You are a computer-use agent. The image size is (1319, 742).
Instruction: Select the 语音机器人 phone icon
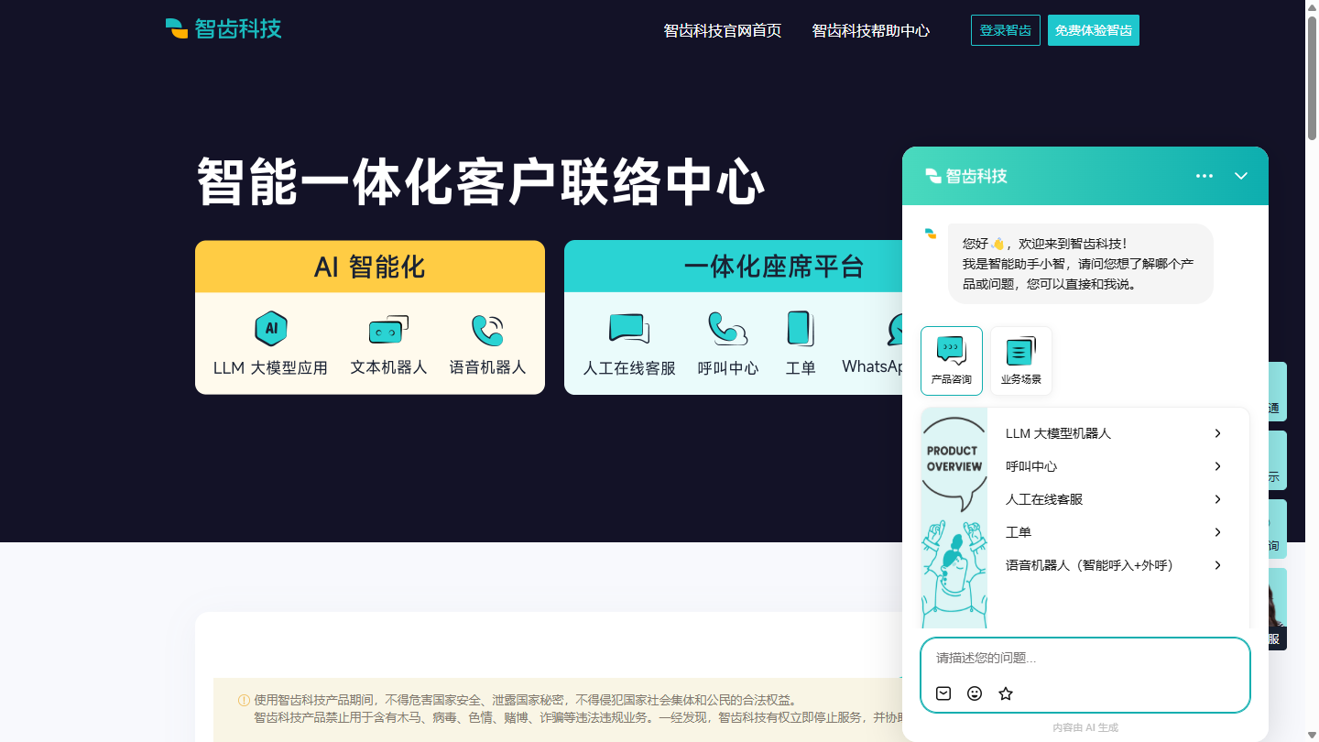487,330
